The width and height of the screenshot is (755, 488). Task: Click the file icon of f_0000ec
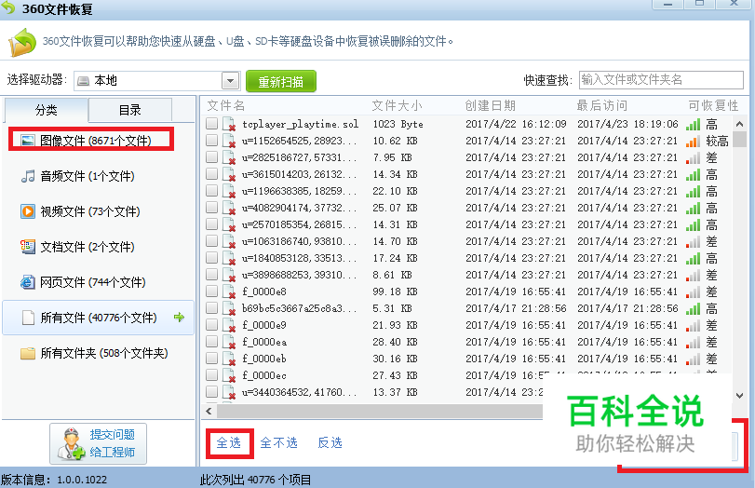229,375
